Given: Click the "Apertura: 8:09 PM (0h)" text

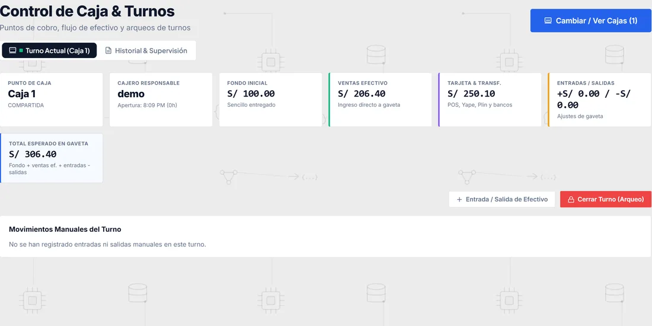Looking at the screenshot, I should pyautogui.click(x=147, y=105).
